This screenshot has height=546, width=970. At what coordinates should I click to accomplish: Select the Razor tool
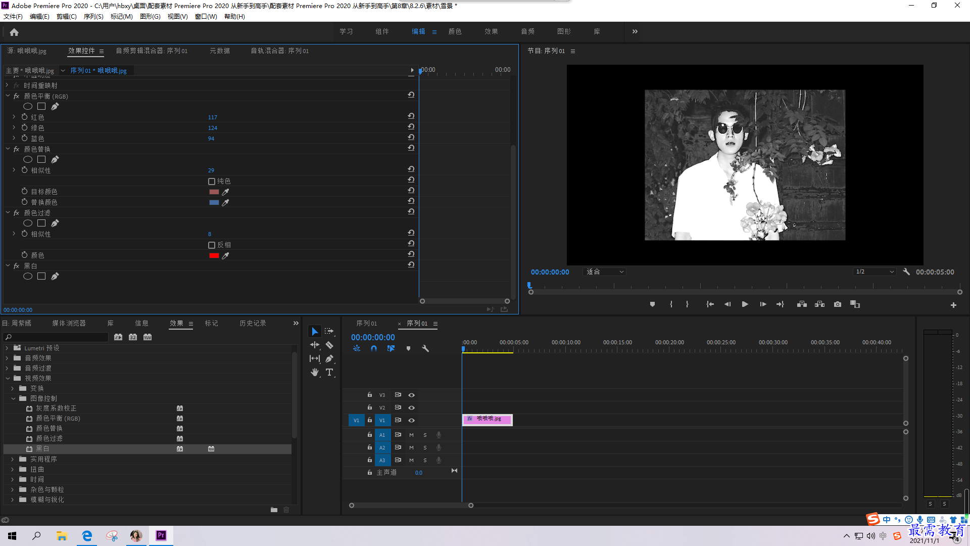[x=329, y=345]
